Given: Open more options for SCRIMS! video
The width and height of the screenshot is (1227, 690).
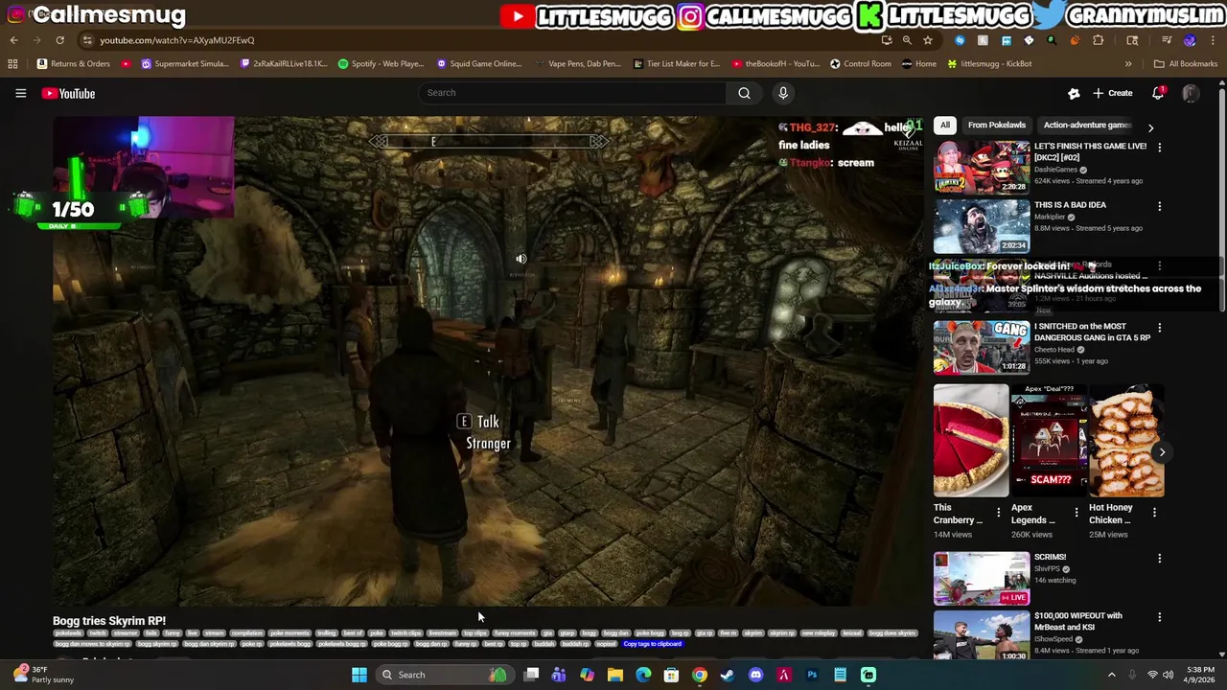Looking at the screenshot, I should coord(1159,558).
